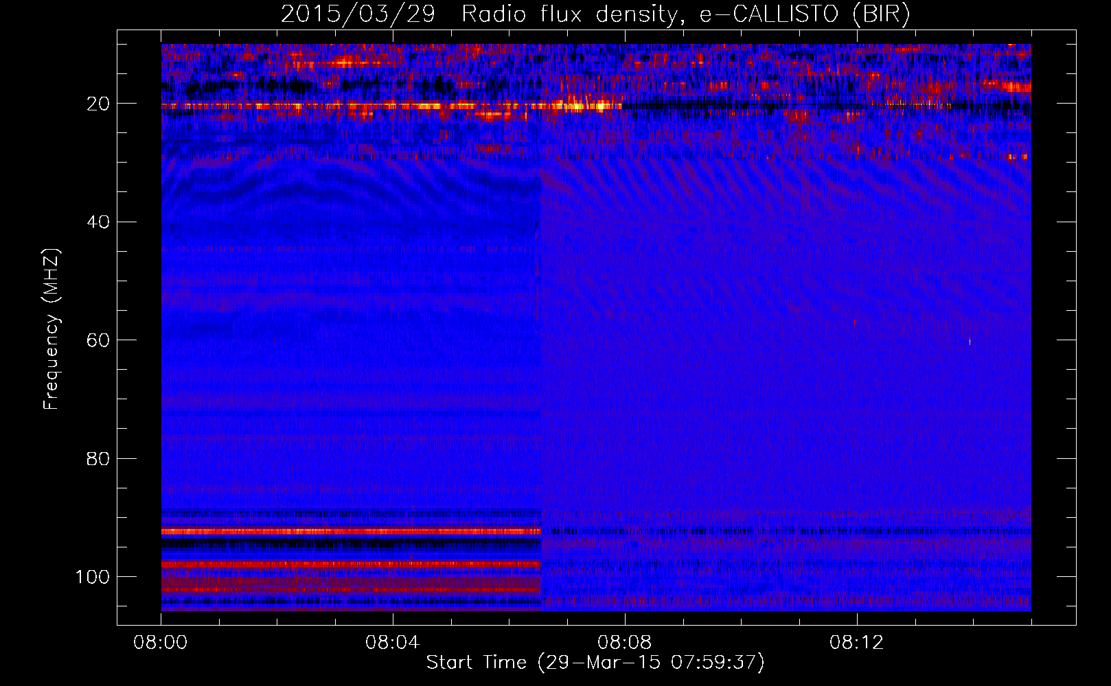Screen dimensions: 1111x686
Task: Click the "Start Time (29-Mar-15 07:59:37)" axis label
Action: pos(595,663)
